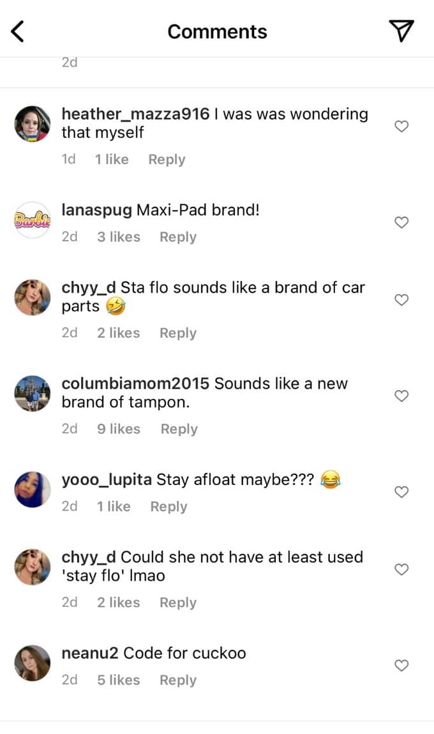Like lanaspug's Maxi-Pad comment heart
This screenshot has width=434, height=734.
tap(401, 222)
